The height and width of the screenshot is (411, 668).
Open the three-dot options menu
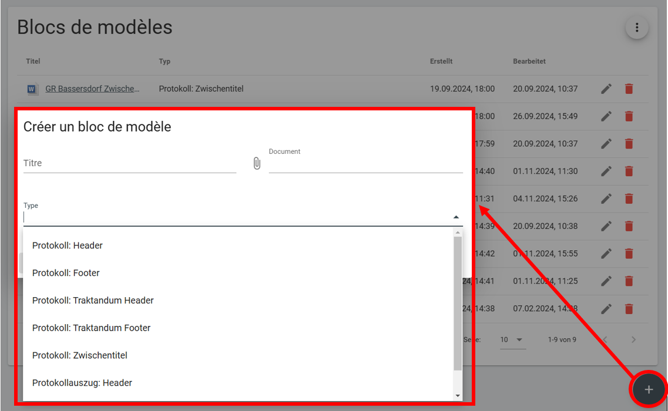tap(636, 28)
